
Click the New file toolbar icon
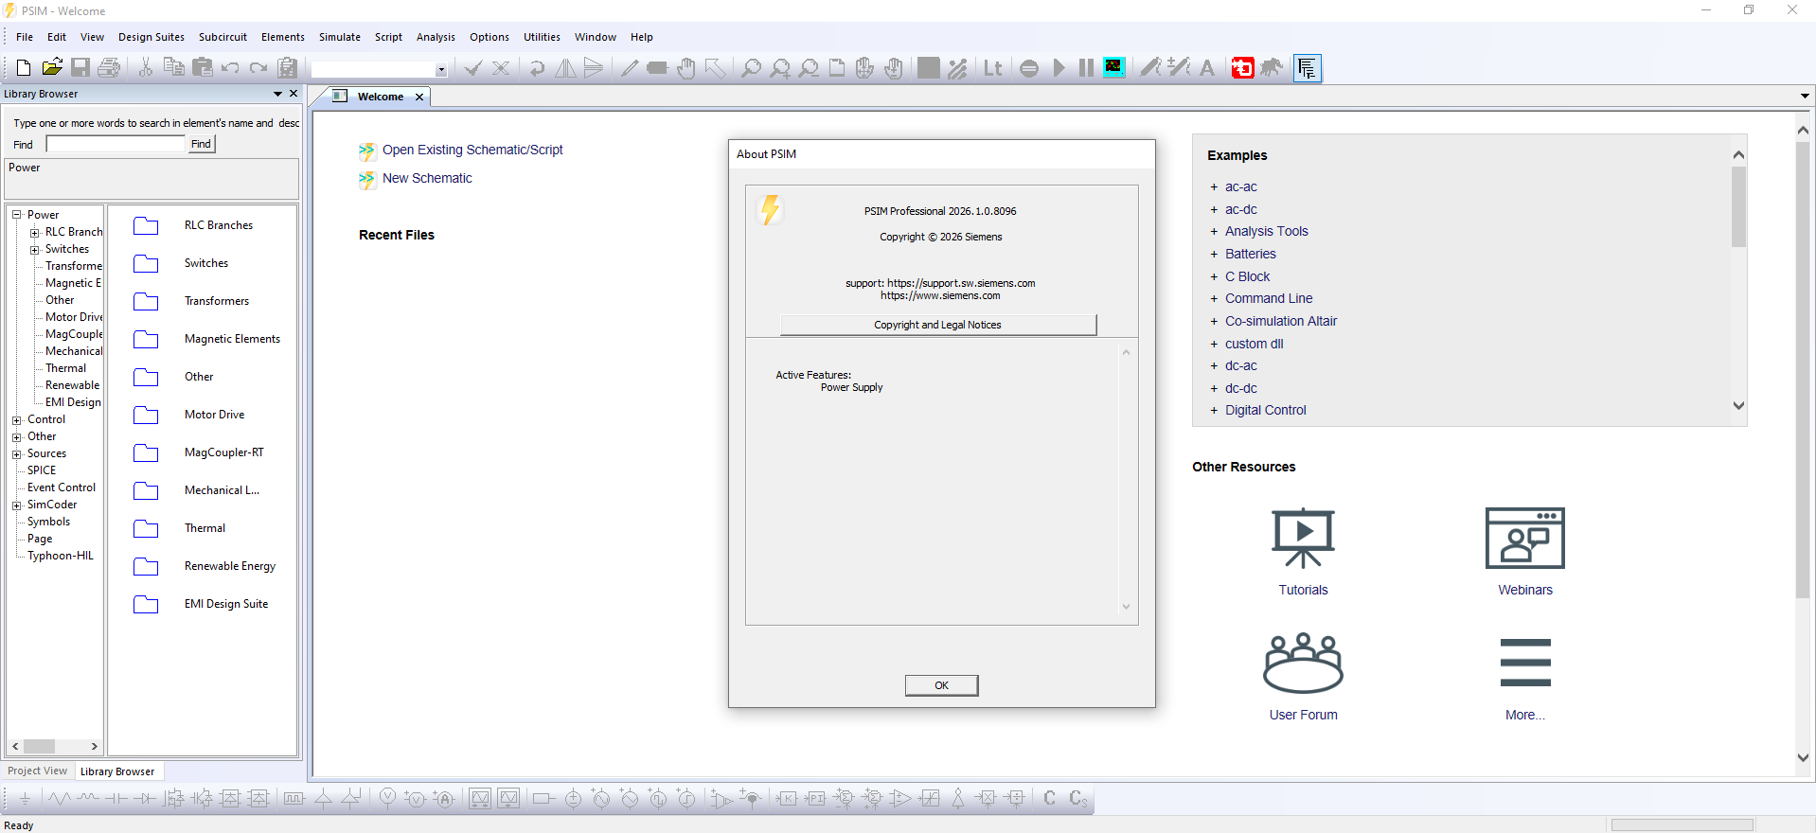24,67
